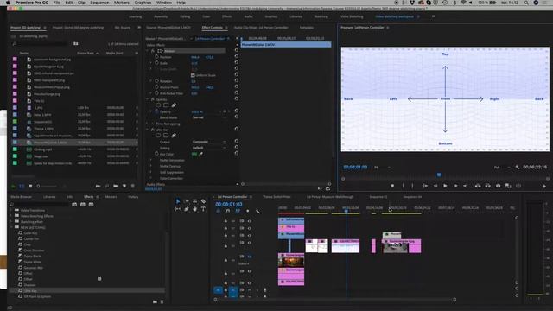Viewport: 553px width, 311px height.
Task: Select the Slip tool
Action: click(178, 209)
